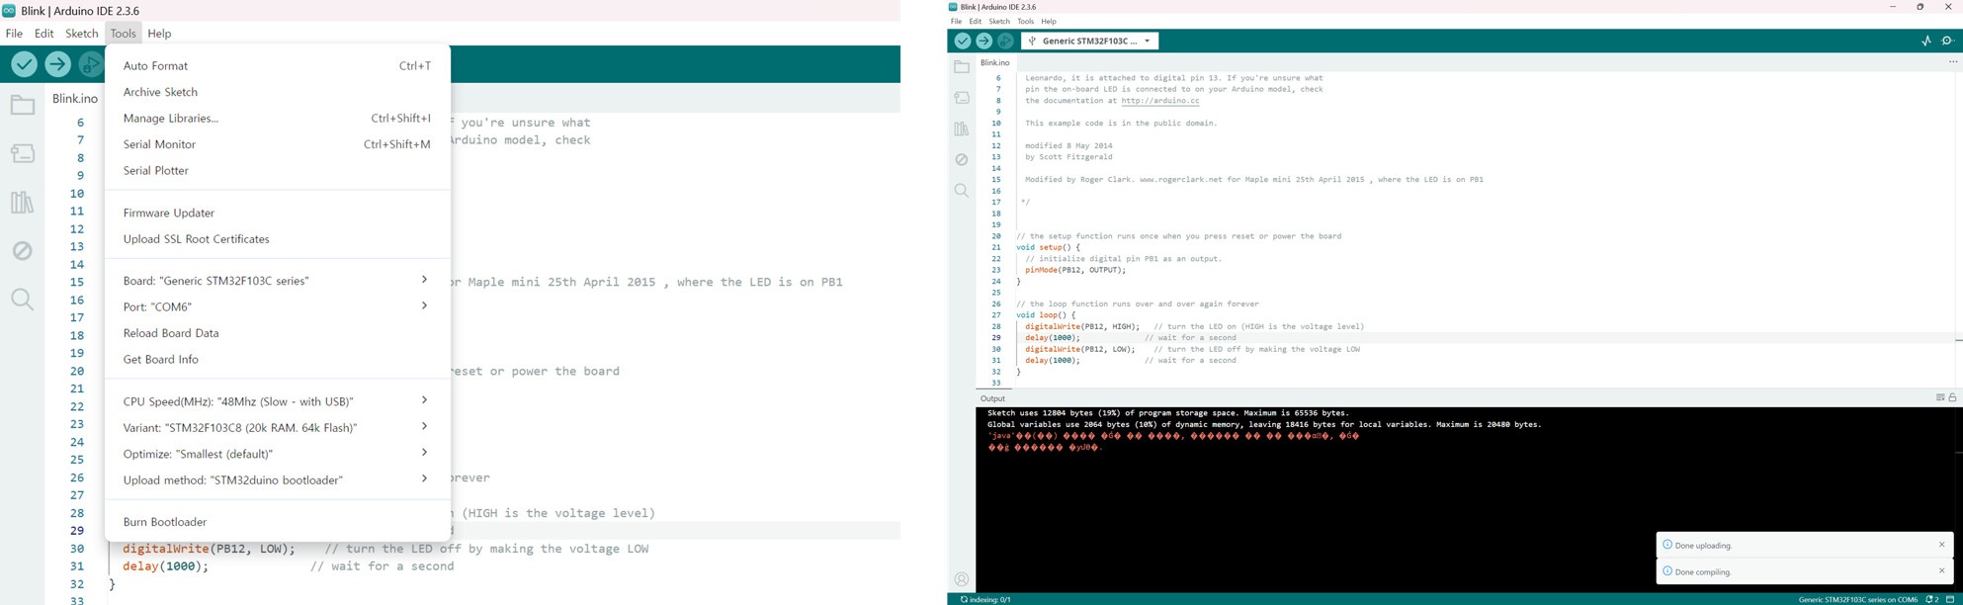The height and width of the screenshot is (605, 1963).
Task: Expand Board 'Generic STM32F103C series' submenu
Action: click(x=278, y=281)
